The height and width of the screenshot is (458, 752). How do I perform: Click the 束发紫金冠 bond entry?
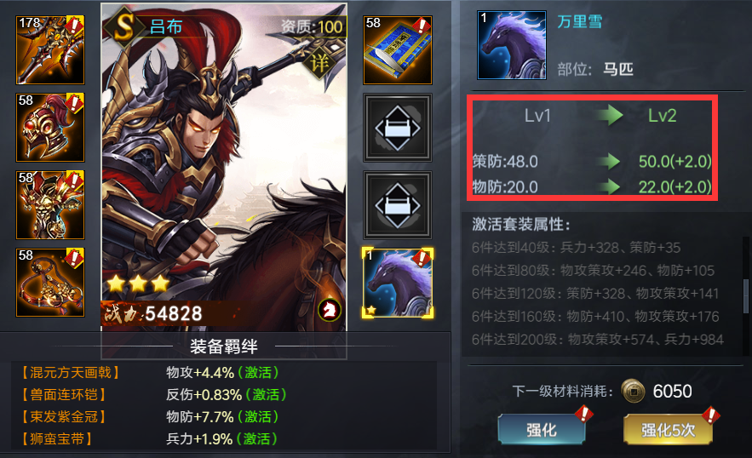click(63, 417)
